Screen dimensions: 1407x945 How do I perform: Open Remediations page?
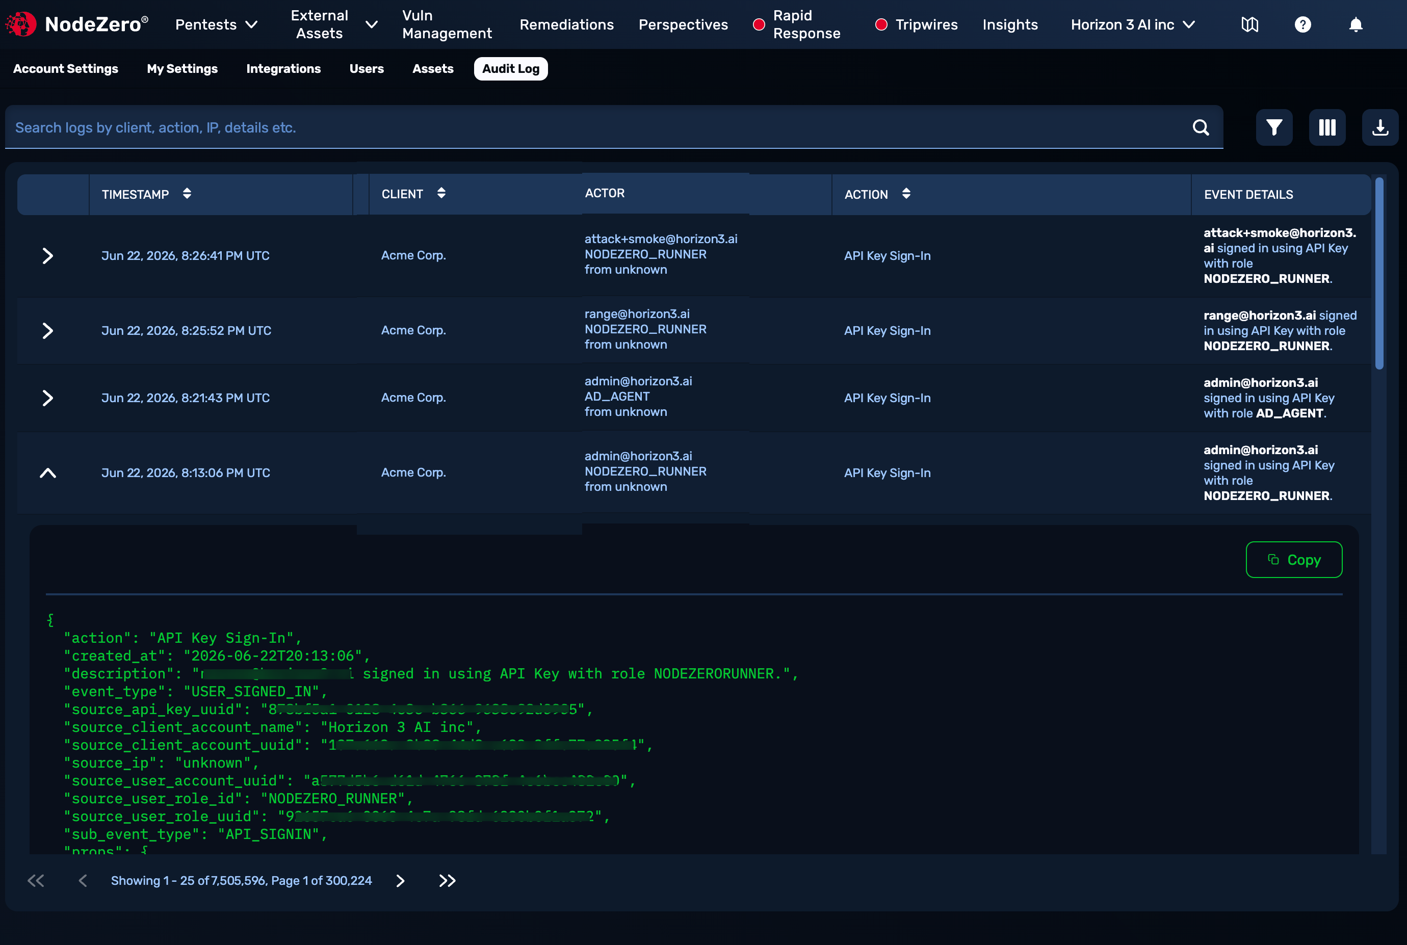tap(567, 24)
